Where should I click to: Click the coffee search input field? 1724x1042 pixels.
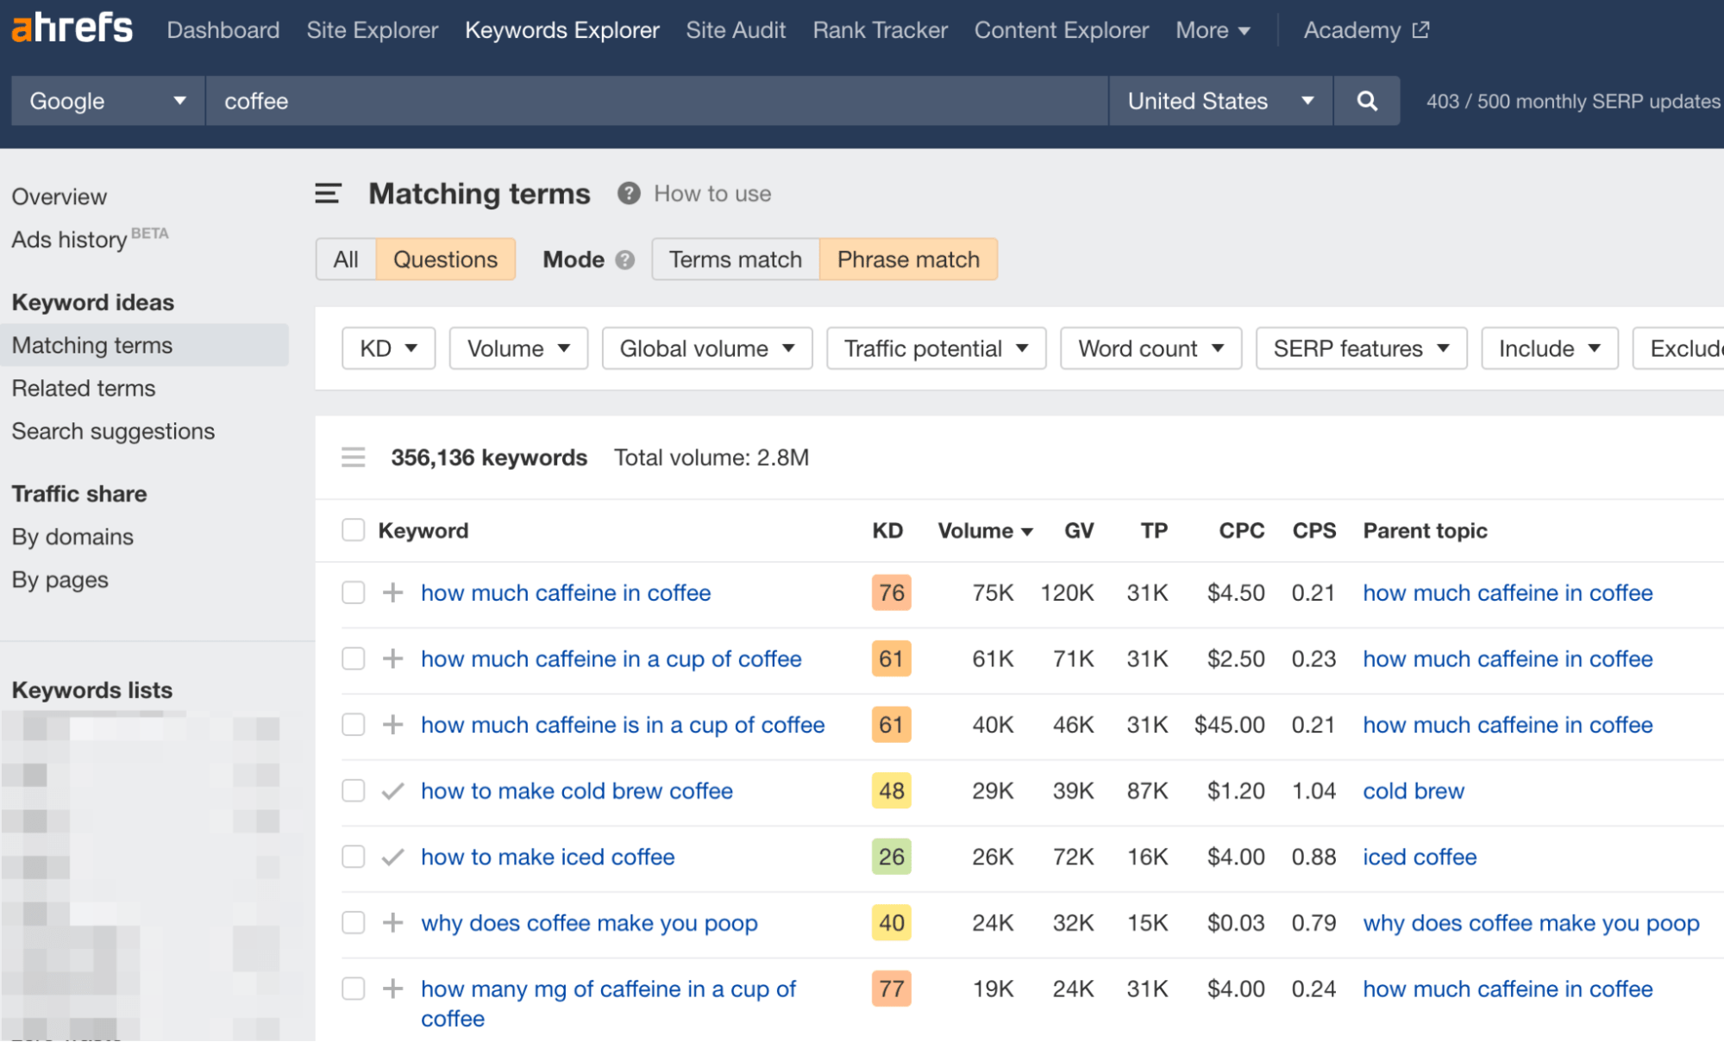(653, 102)
